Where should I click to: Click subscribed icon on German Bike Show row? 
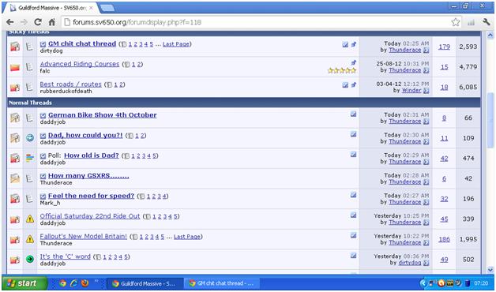[x=353, y=114]
